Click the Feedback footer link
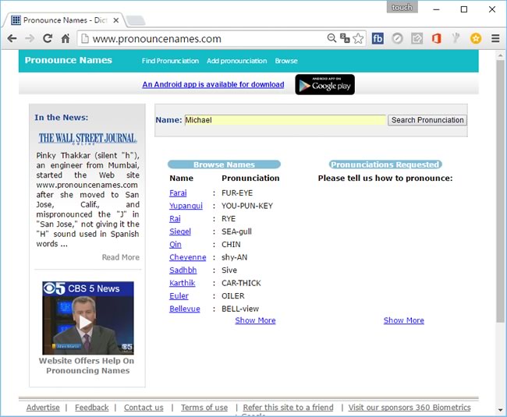This screenshot has width=507, height=417. pyautogui.click(x=92, y=408)
